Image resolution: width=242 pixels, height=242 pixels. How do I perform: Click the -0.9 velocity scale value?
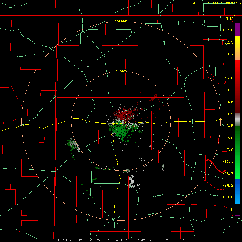229,114
